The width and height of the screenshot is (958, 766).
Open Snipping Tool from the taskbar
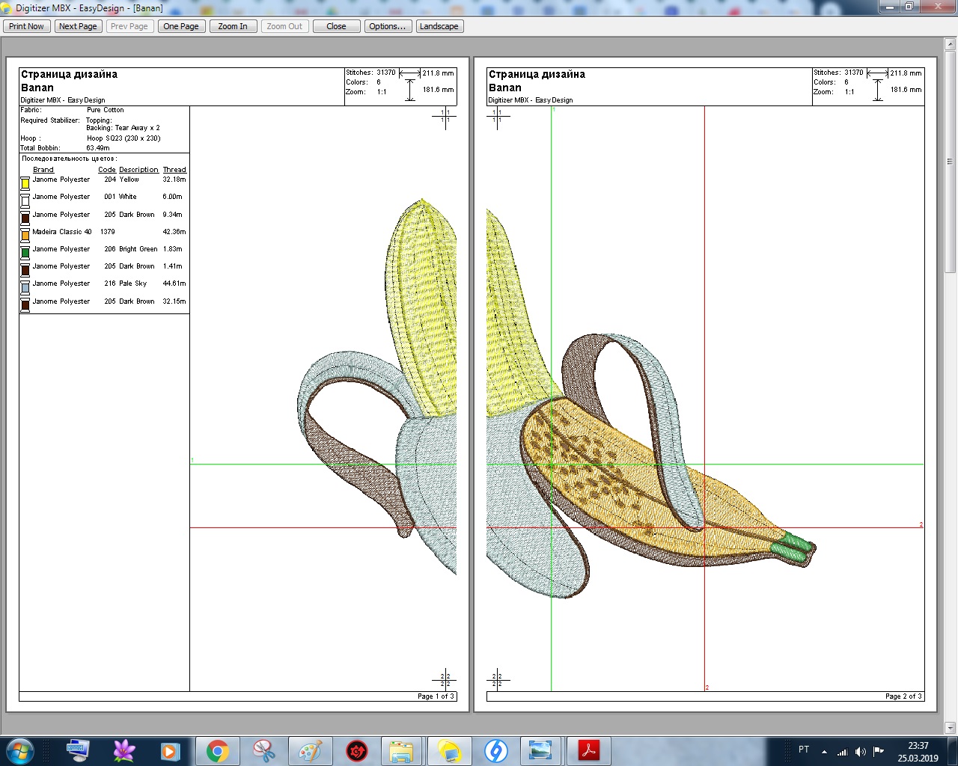click(x=263, y=750)
